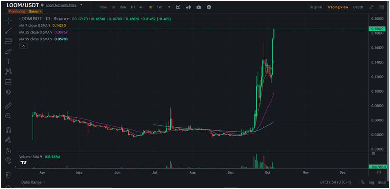The image size is (390, 189).
Task: Click the TradingView logo
Action: [x=24, y=163]
